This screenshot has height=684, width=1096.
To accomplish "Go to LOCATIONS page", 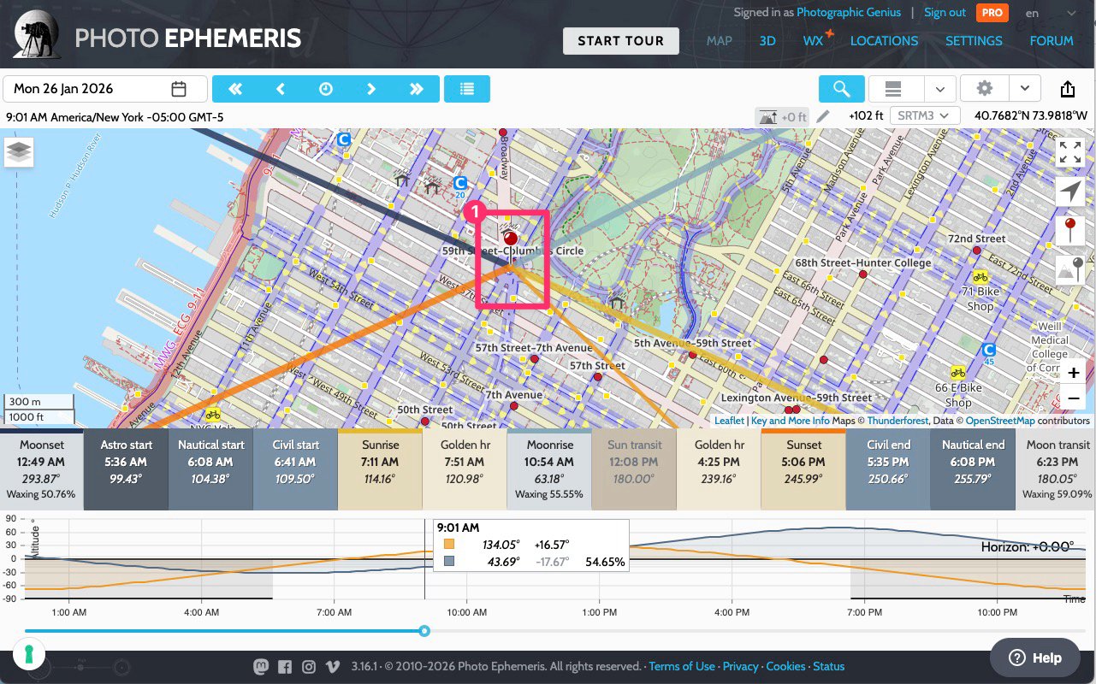I will pos(884,40).
